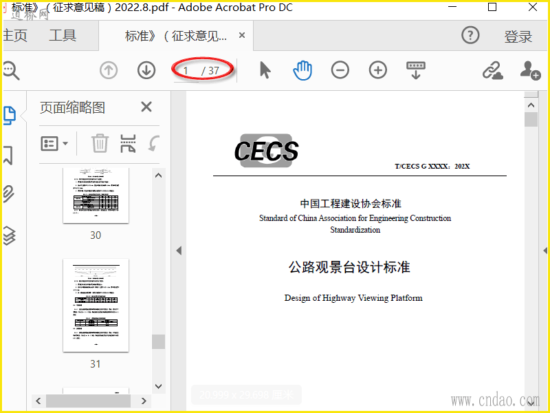Close the 页面缩略图 panel

(146, 107)
